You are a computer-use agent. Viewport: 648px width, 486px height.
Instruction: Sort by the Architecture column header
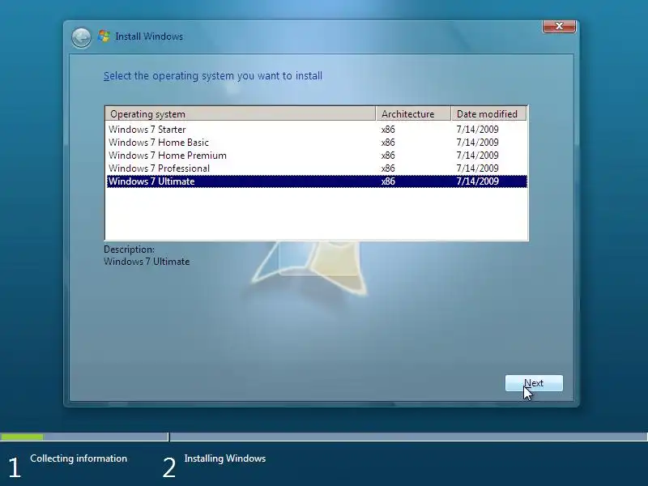click(413, 113)
